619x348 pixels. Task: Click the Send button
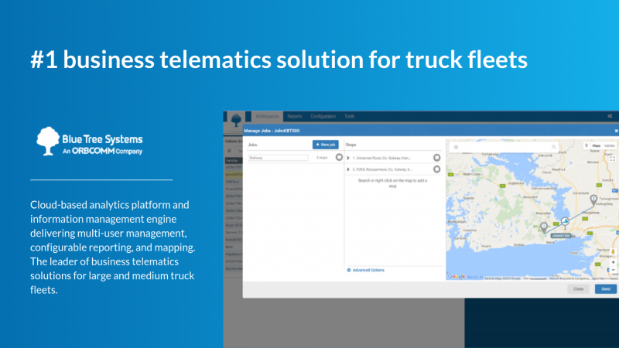coord(606,289)
